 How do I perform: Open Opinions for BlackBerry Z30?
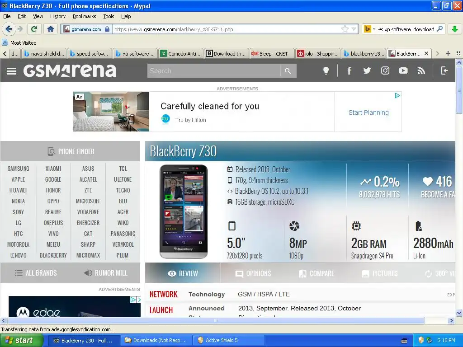[253, 273]
